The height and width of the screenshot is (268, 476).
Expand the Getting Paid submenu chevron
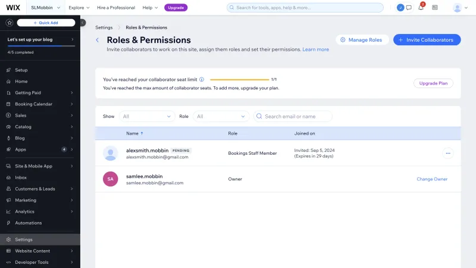click(72, 93)
